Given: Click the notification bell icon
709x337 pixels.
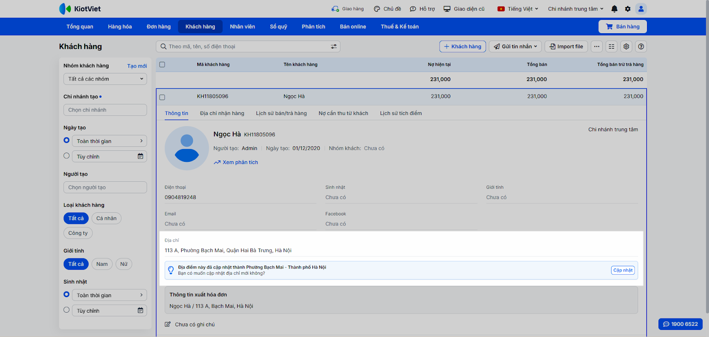Looking at the screenshot, I should point(614,9).
